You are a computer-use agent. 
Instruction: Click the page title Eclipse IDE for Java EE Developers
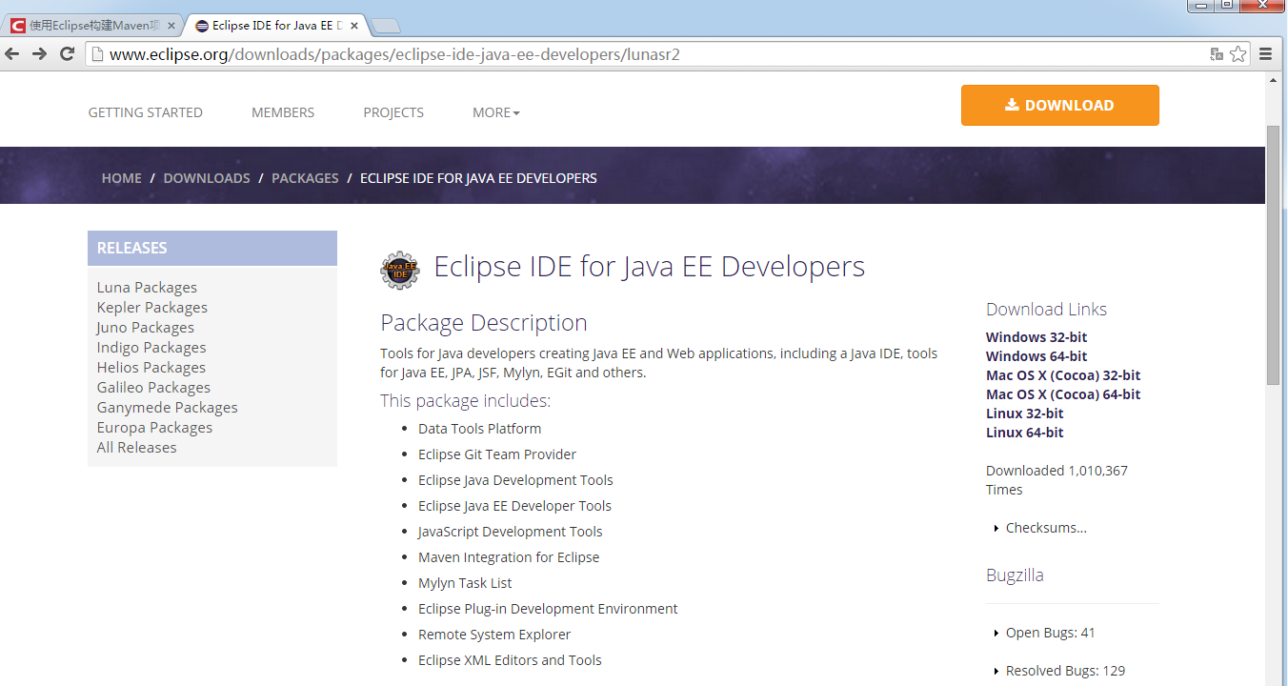[x=650, y=267]
